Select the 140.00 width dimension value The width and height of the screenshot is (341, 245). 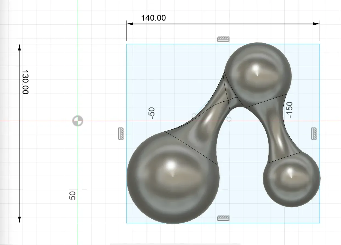point(153,18)
